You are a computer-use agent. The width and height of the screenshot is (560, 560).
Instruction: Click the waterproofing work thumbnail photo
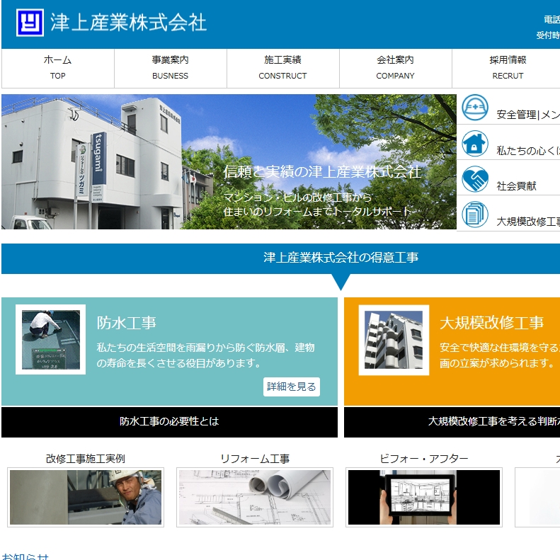point(51,340)
